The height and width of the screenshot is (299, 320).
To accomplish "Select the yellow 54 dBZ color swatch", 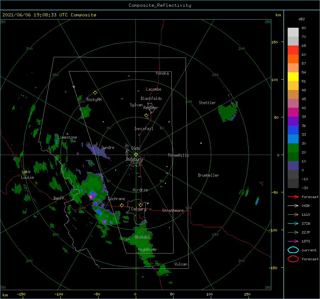I will 293,76.
